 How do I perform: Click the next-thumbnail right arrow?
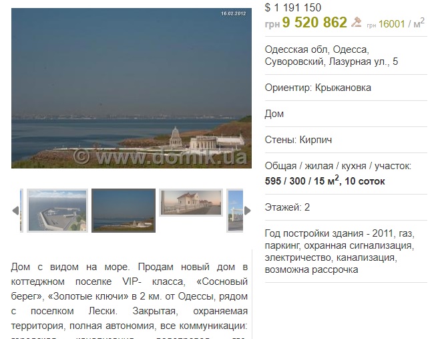pos(248,211)
